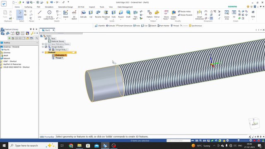The image size is (265, 149).
Task: Click the Find a command field
Action: pos(178,141)
